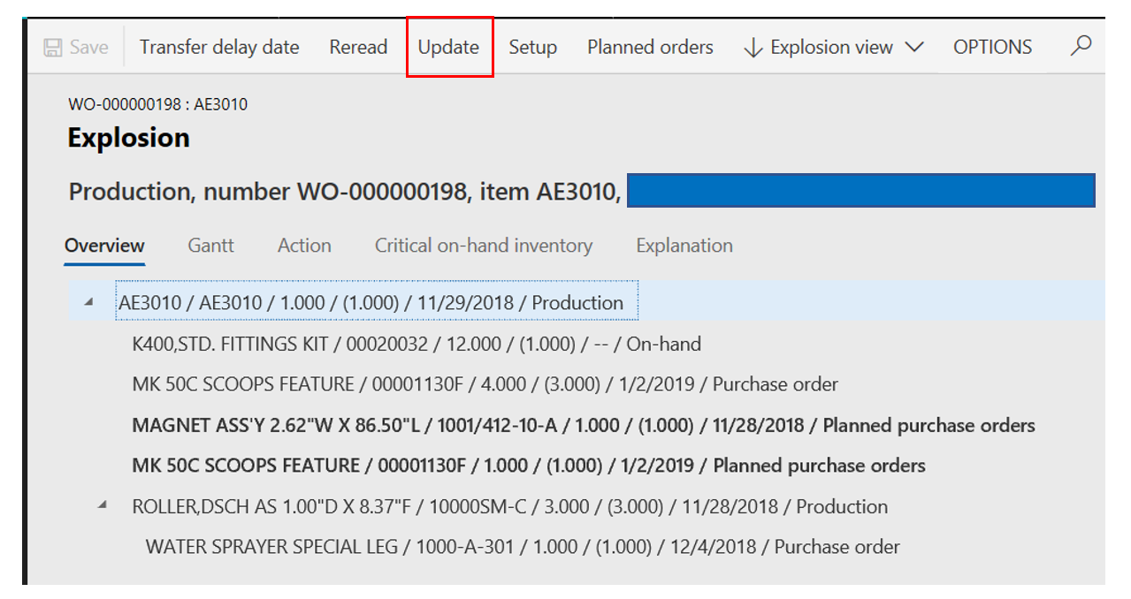Click Planned orders in the action bar
Viewport: 1131px width, 599px height.
point(649,47)
